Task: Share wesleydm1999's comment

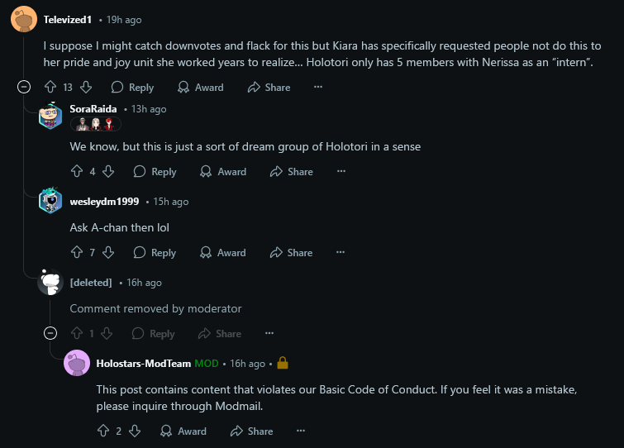Action: pos(291,252)
